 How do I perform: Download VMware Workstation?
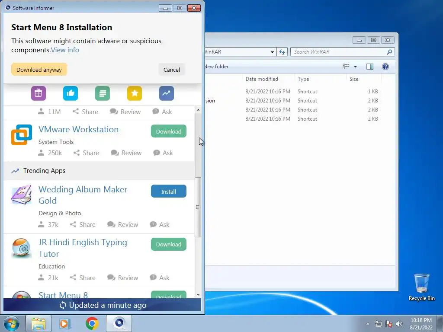[x=169, y=131]
